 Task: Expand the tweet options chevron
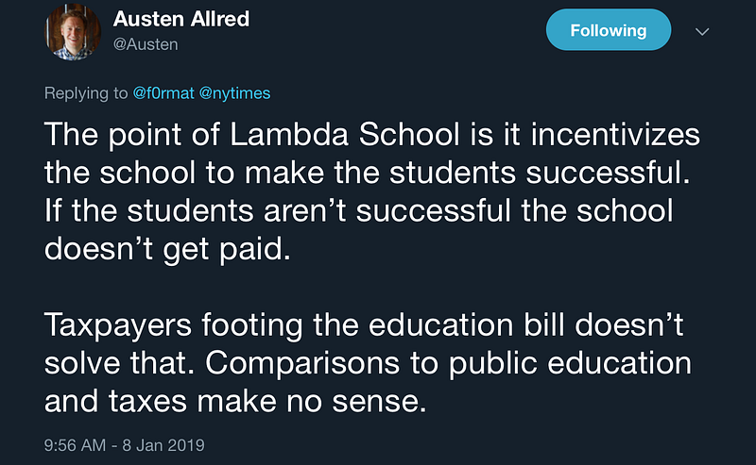701,31
